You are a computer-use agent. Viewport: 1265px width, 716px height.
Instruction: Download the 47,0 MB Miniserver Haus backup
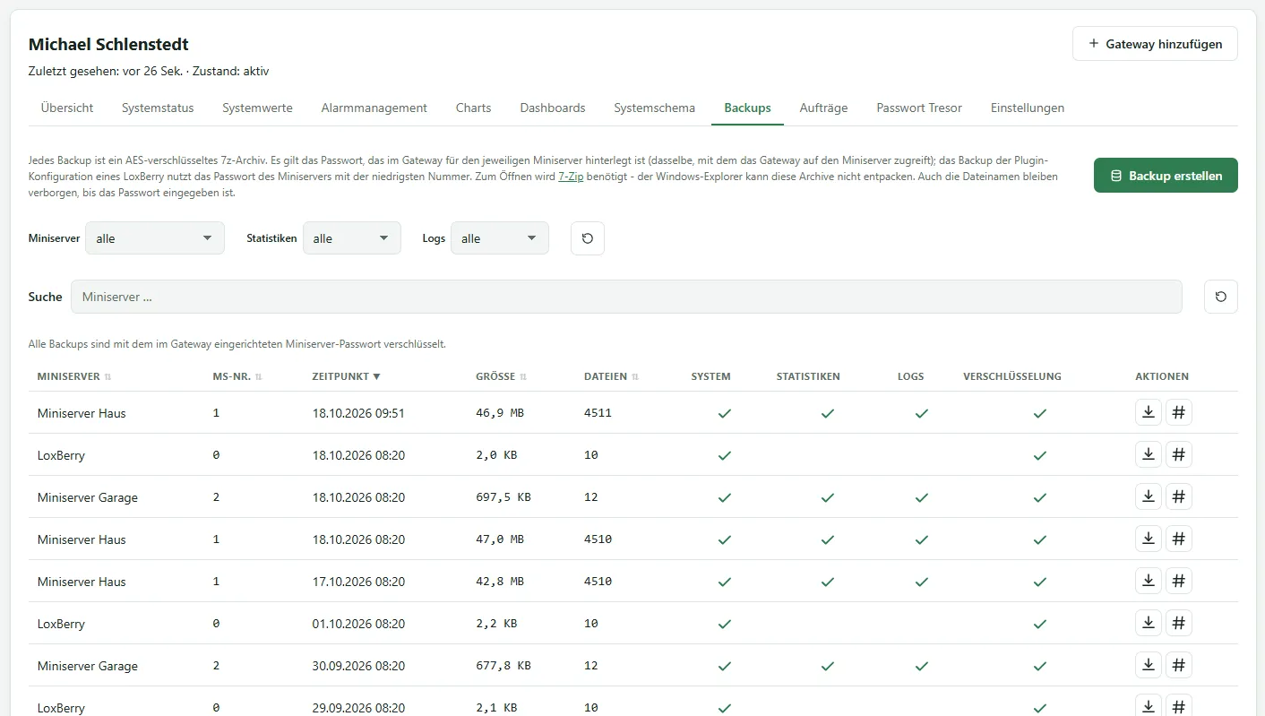coord(1149,539)
